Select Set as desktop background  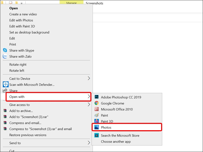(29, 32)
